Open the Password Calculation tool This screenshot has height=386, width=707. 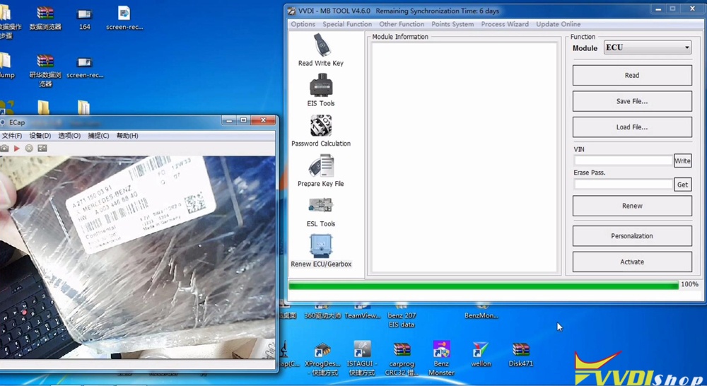point(320,130)
